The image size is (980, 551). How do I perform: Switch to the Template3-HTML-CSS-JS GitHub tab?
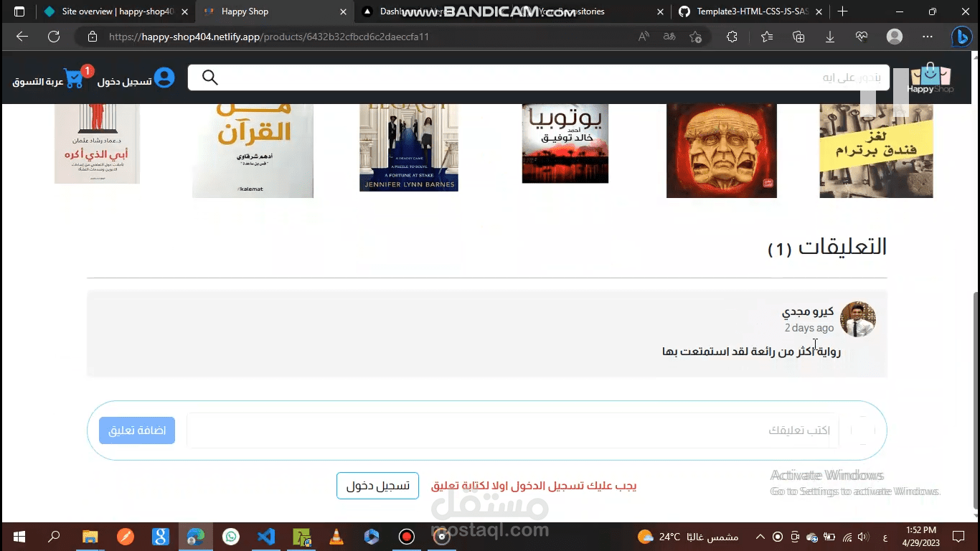pos(749,11)
